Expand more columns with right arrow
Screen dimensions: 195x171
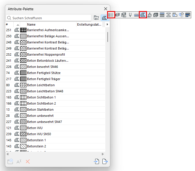(x=107, y=24)
